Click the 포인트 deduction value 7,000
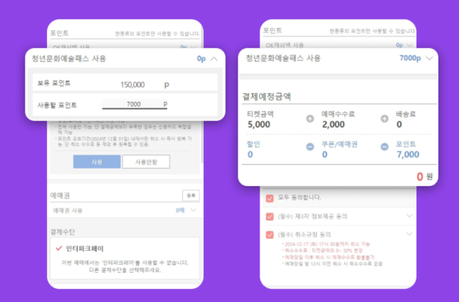 pyautogui.click(x=408, y=154)
